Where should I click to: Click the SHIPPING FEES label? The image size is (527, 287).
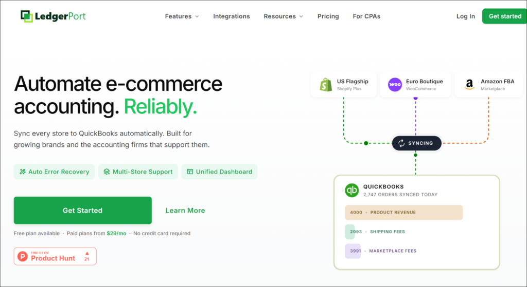(387, 232)
